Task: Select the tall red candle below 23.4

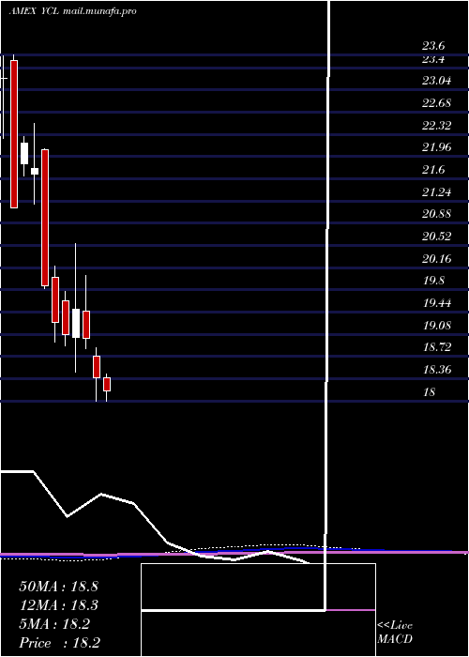Action: point(14,133)
